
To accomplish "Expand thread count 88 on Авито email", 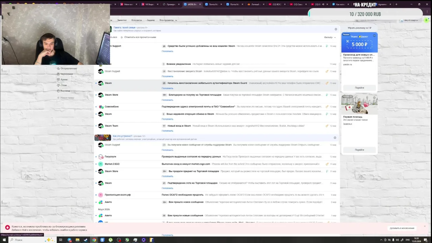I will pyautogui.click(x=164, y=216).
